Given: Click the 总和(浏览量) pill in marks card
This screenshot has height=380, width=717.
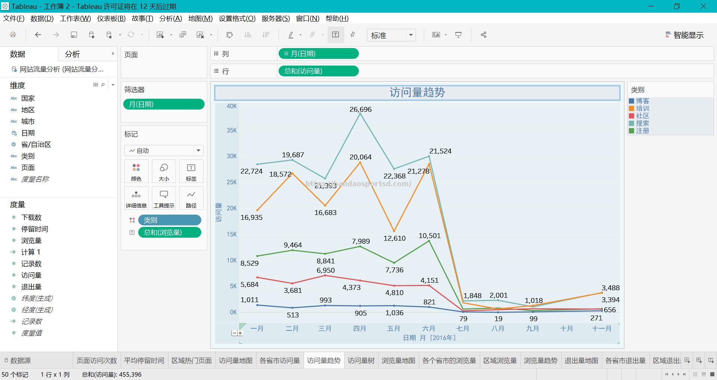Looking at the screenshot, I should (x=170, y=232).
